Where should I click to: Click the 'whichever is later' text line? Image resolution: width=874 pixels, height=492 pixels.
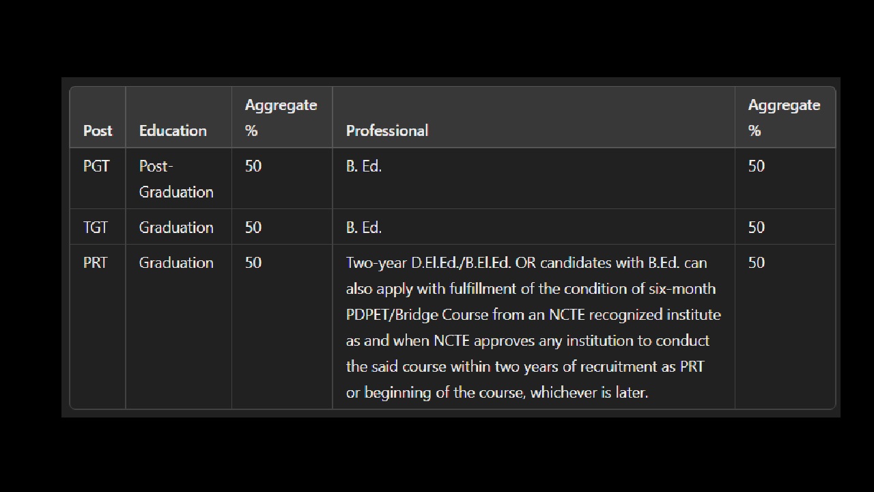click(496, 393)
